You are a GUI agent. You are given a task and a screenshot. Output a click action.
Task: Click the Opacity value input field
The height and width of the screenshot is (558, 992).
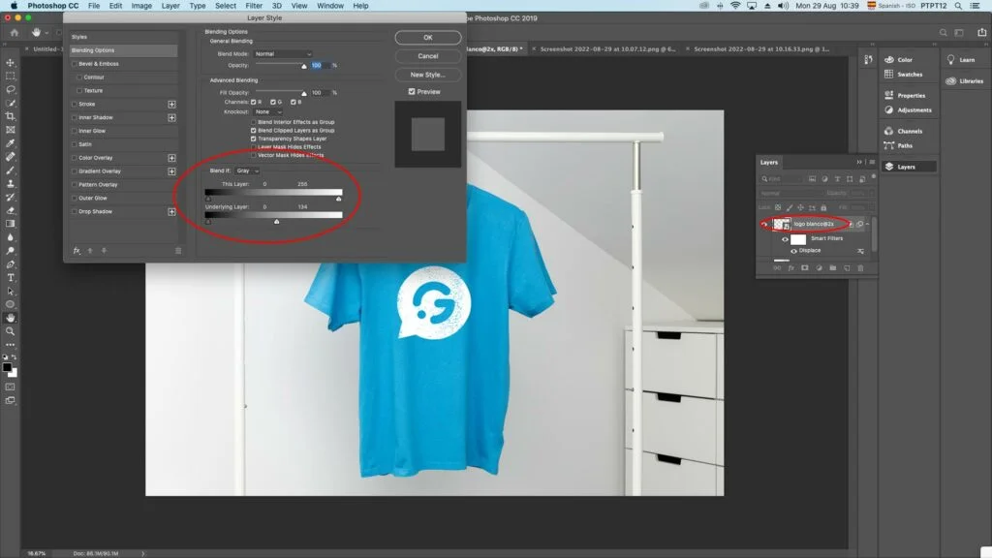click(319, 65)
